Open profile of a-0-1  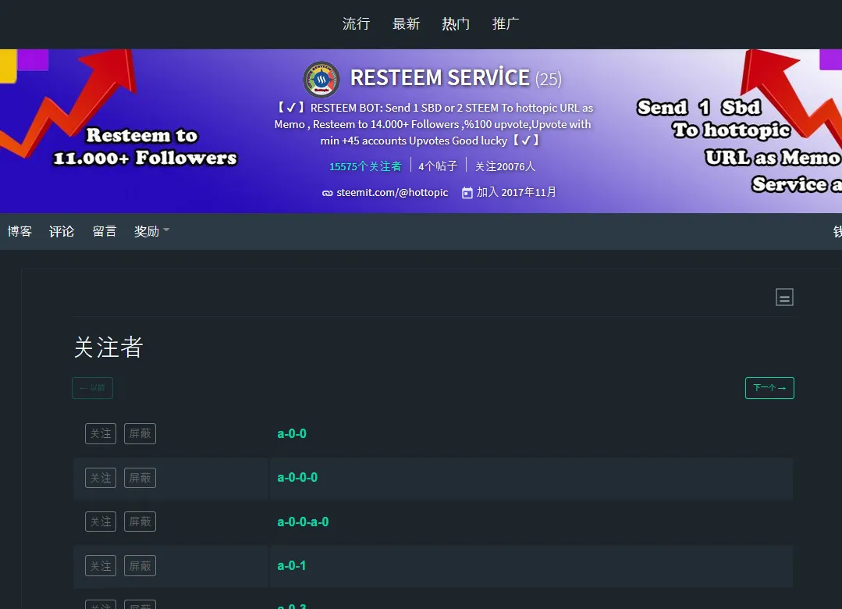click(x=292, y=566)
